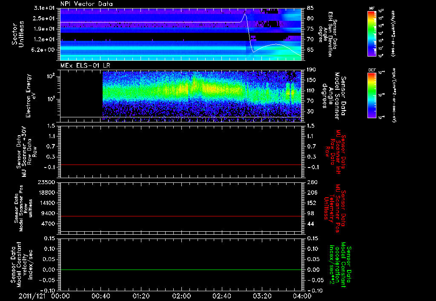
Task: Click the "02:00" time tick label
Action: coord(181,296)
